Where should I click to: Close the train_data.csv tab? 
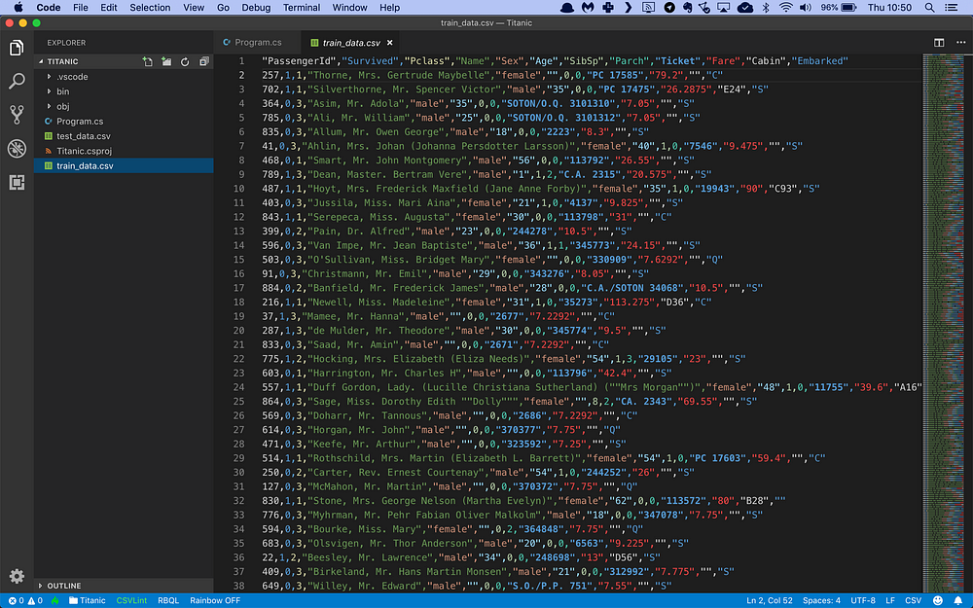pyautogui.click(x=390, y=43)
